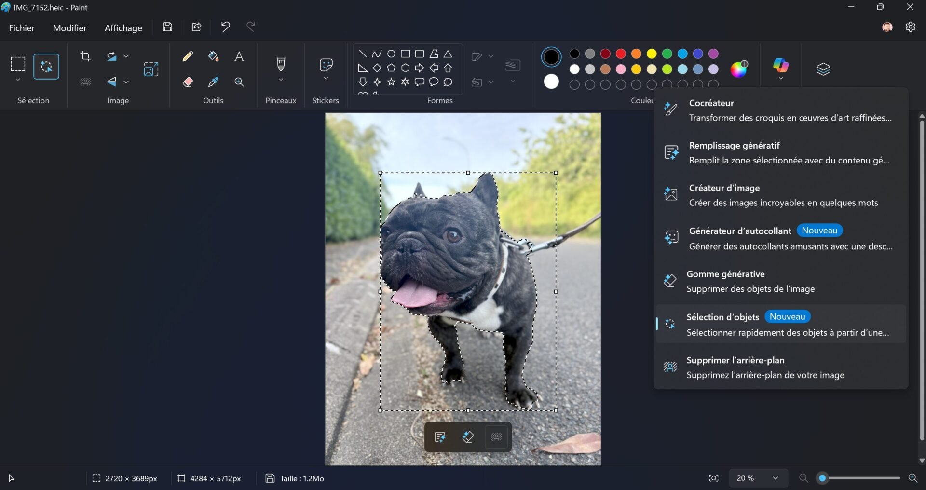Open the rotate options dropdown arrow
Screen dimensions: 926x490
point(126,56)
